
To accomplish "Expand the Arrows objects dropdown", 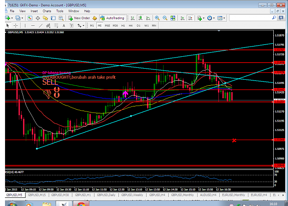I will pyautogui.click(x=83, y=25).
